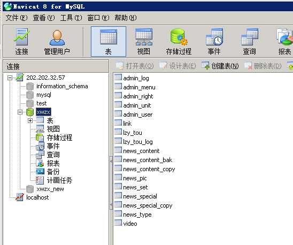Select xwzx database in tree

click(x=43, y=112)
